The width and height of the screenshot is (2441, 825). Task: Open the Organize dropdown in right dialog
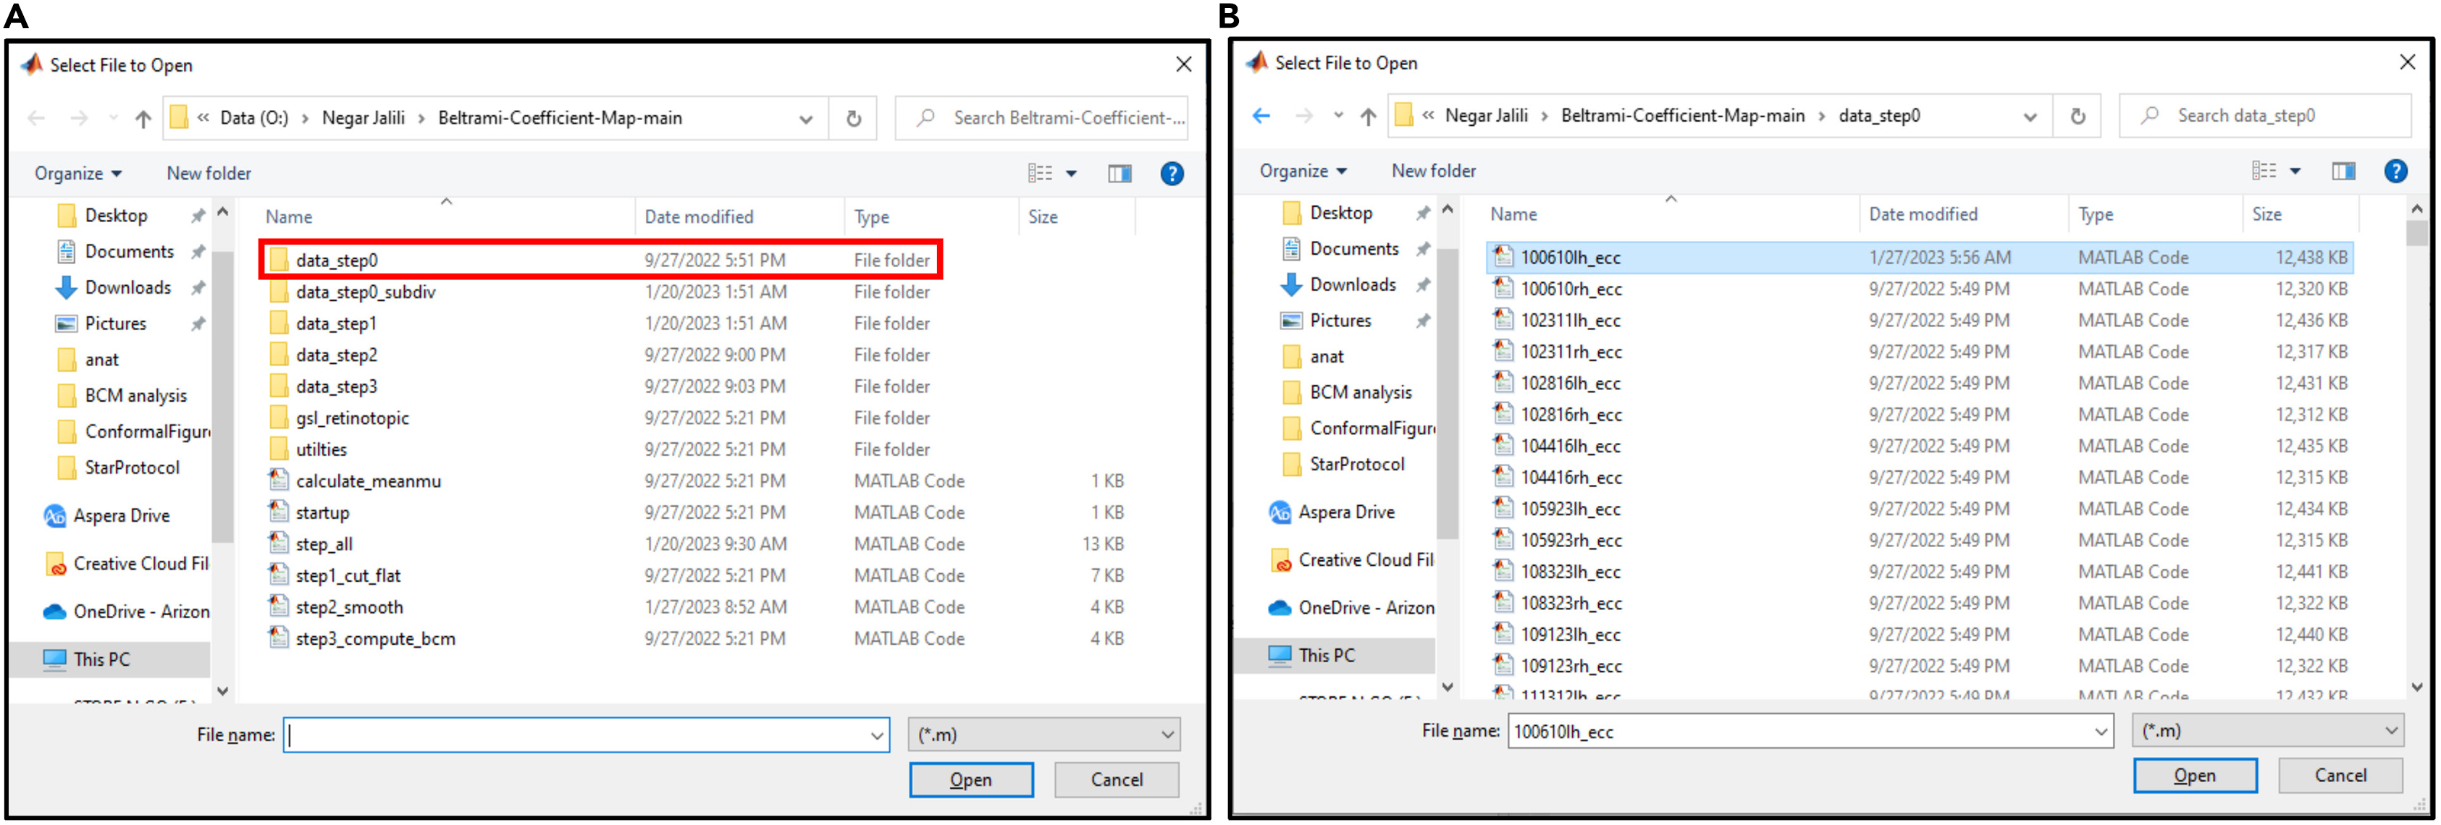[1302, 172]
